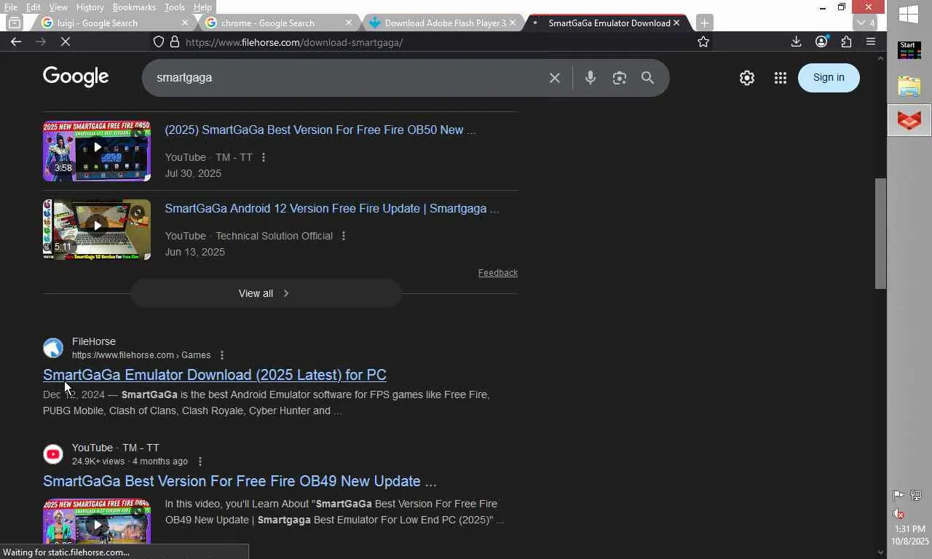Image resolution: width=932 pixels, height=559 pixels.
Task: Click the Feedback link
Action: [x=498, y=273]
